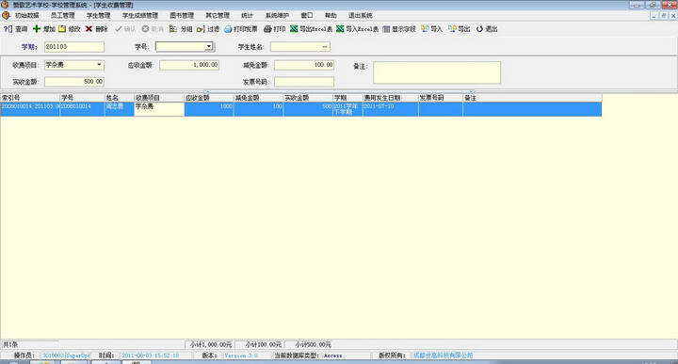Click the 导出 export toolbar icon

point(452,29)
